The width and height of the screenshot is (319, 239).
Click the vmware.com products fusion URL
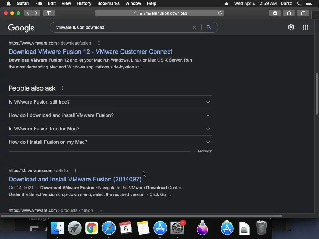[x=51, y=211]
